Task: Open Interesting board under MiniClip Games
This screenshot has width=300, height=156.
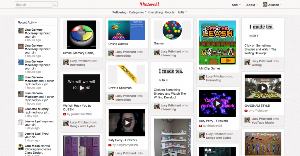Action: [214, 80]
